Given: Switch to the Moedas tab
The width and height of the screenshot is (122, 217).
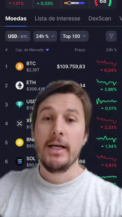Looking at the screenshot, I should pos(16,19).
